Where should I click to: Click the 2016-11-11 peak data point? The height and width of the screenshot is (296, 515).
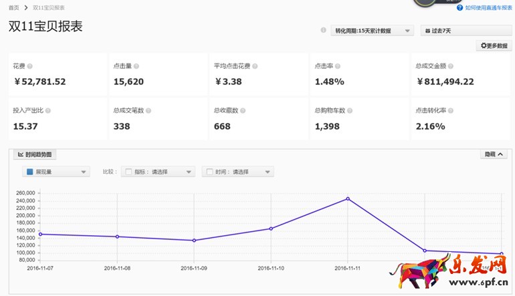348,198
